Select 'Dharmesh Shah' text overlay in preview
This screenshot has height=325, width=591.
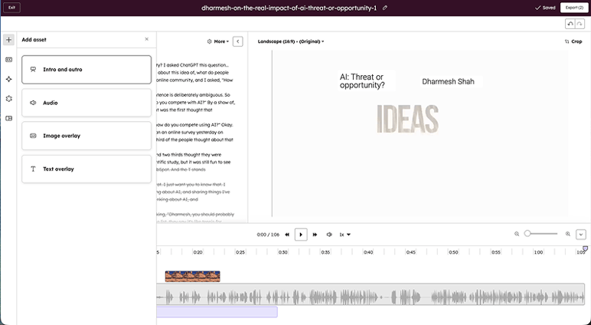[x=448, y=81]
